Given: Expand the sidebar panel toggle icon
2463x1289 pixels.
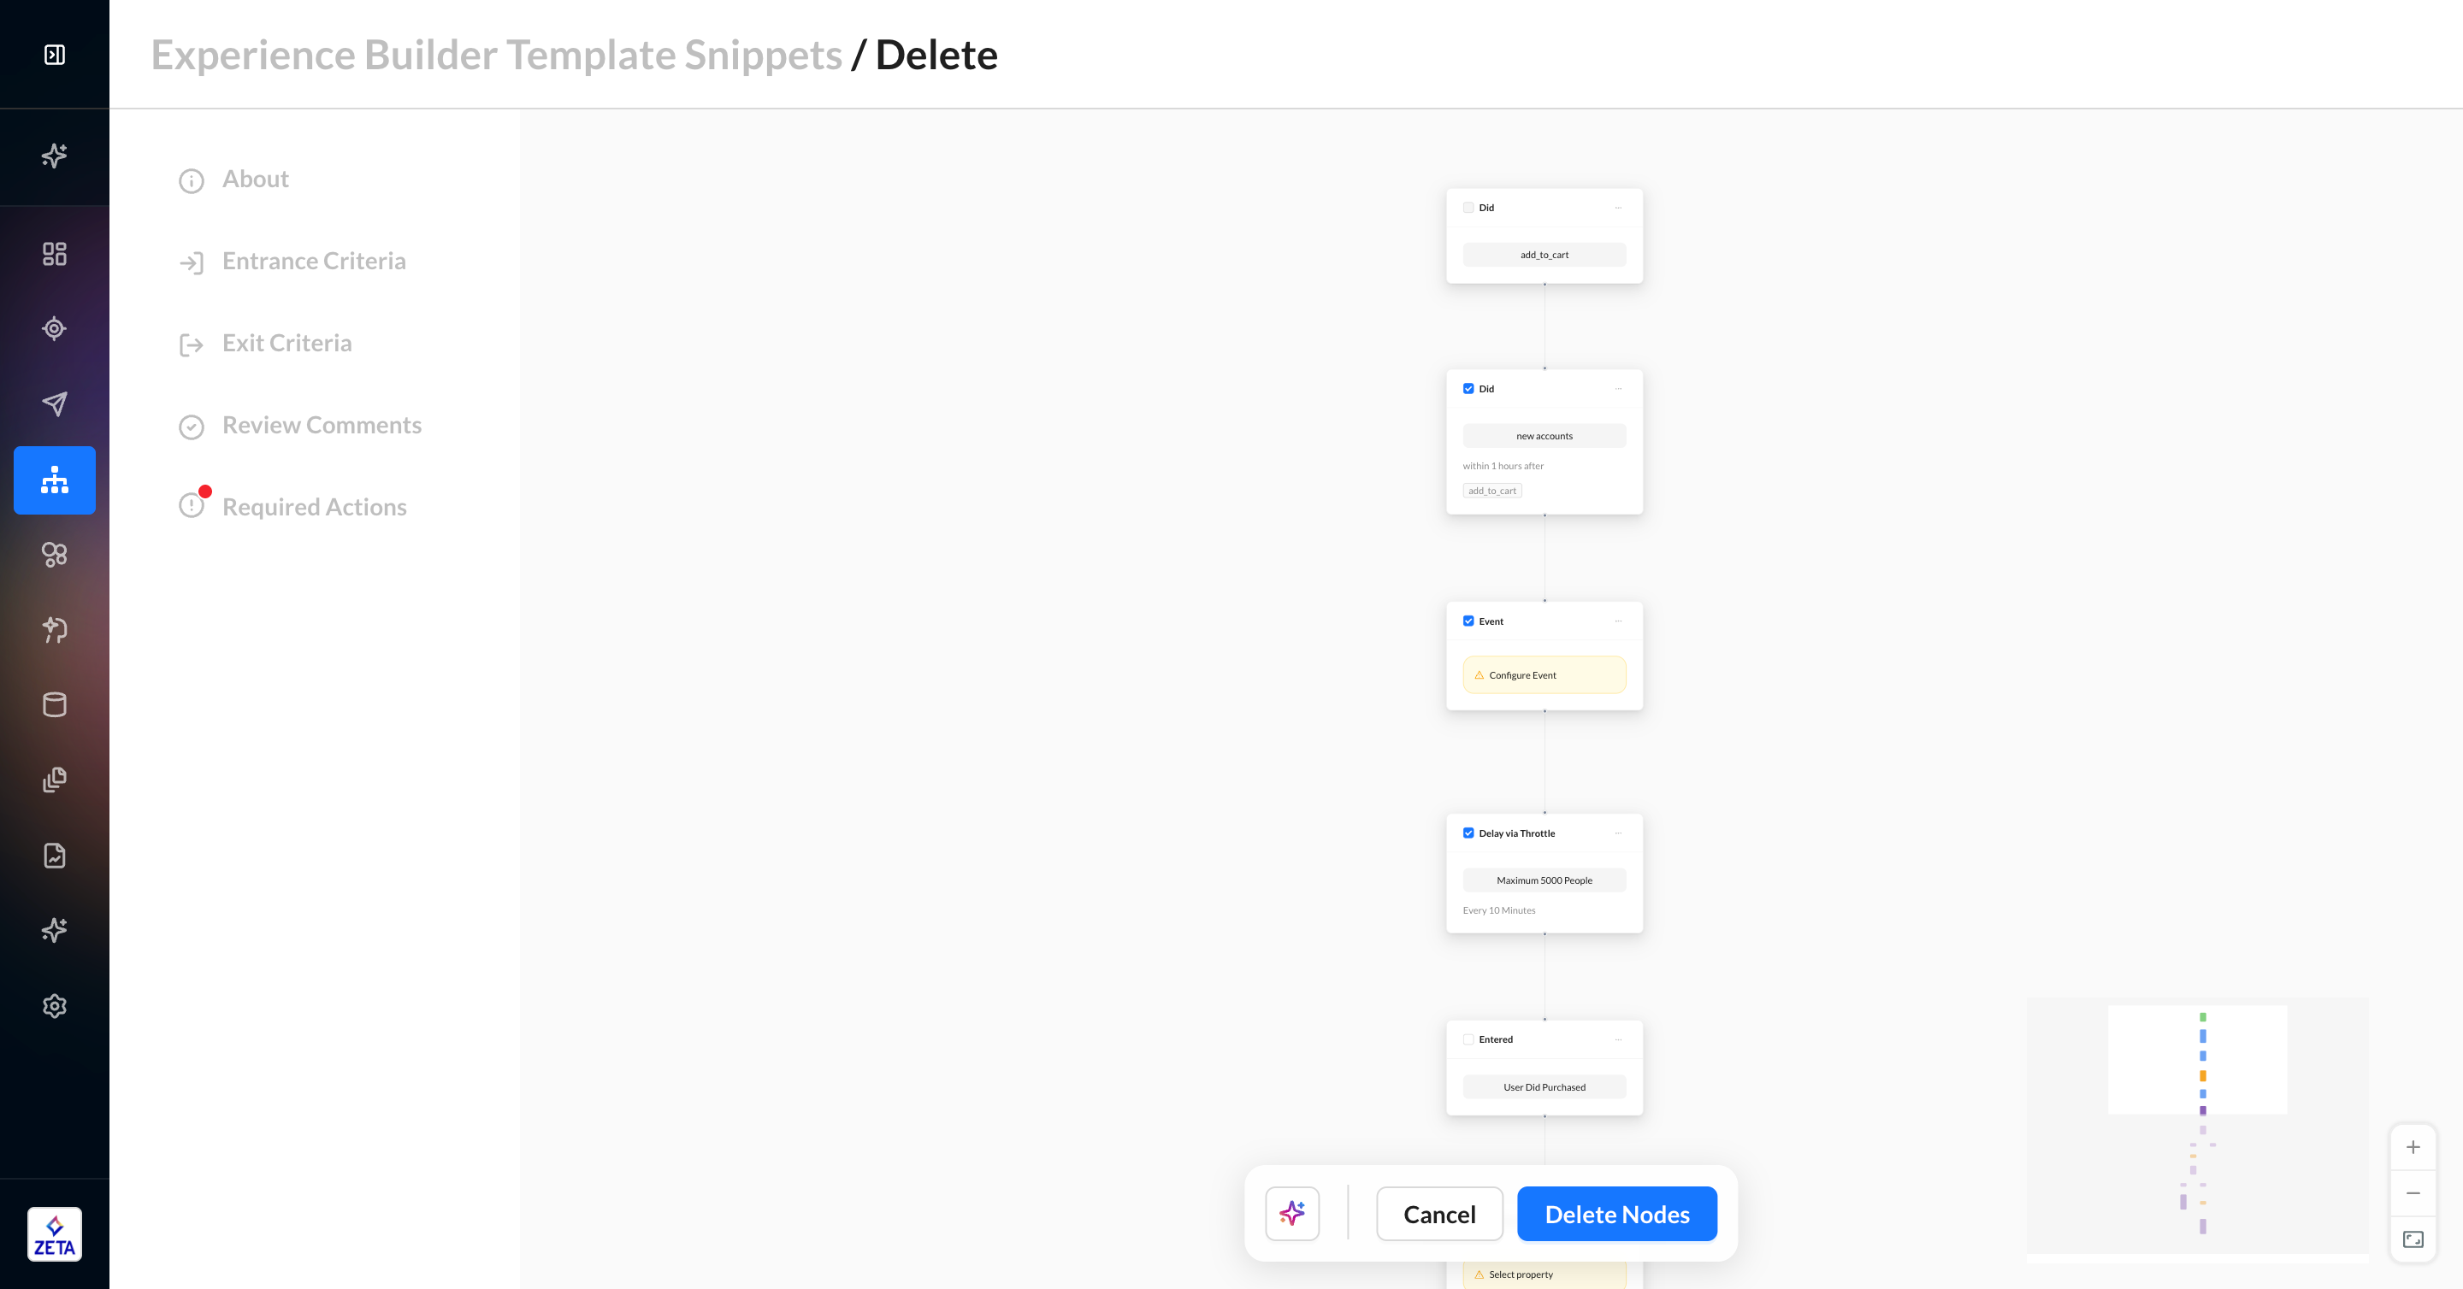Looking at the screenshot, I should point(55,55).
